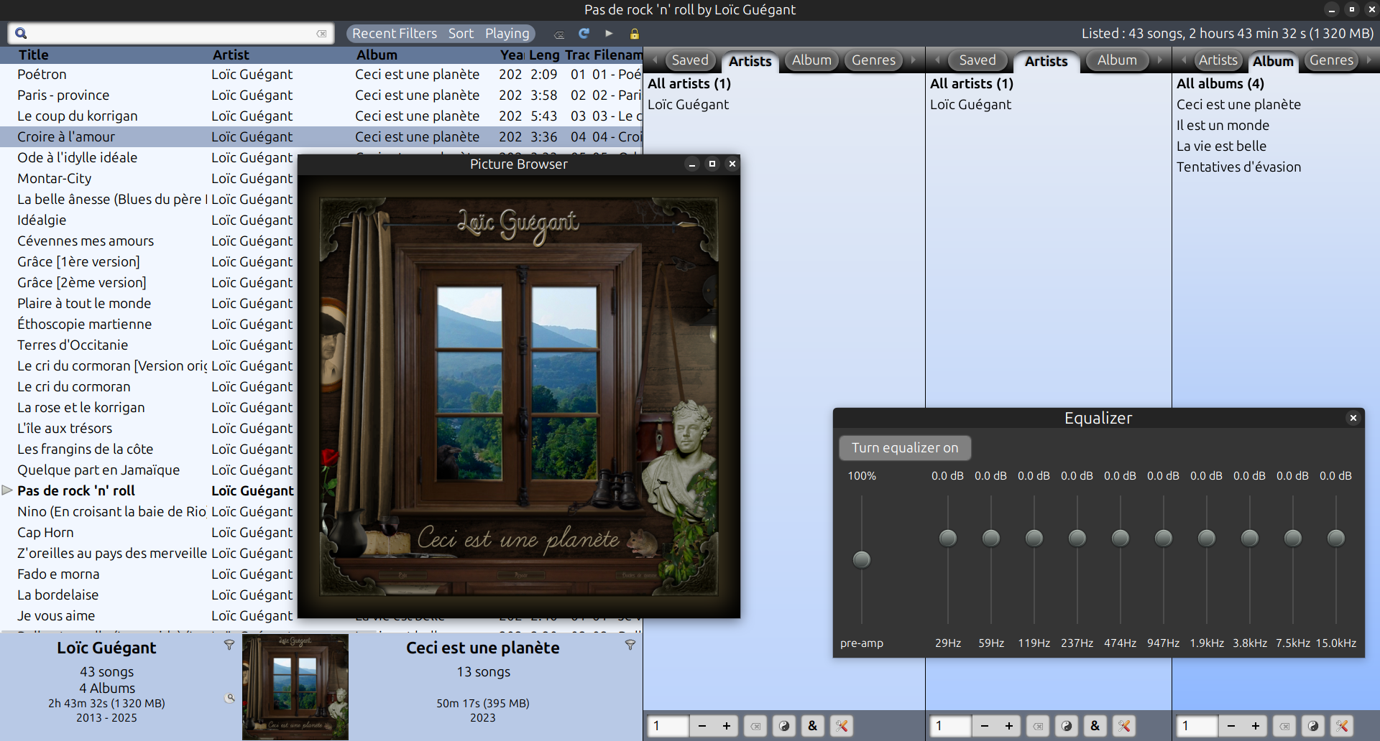Increase the level value in middle filter pane
Image resolution: width=1380 pixels, height=741 pixels.
click(x=1008, y=726)
